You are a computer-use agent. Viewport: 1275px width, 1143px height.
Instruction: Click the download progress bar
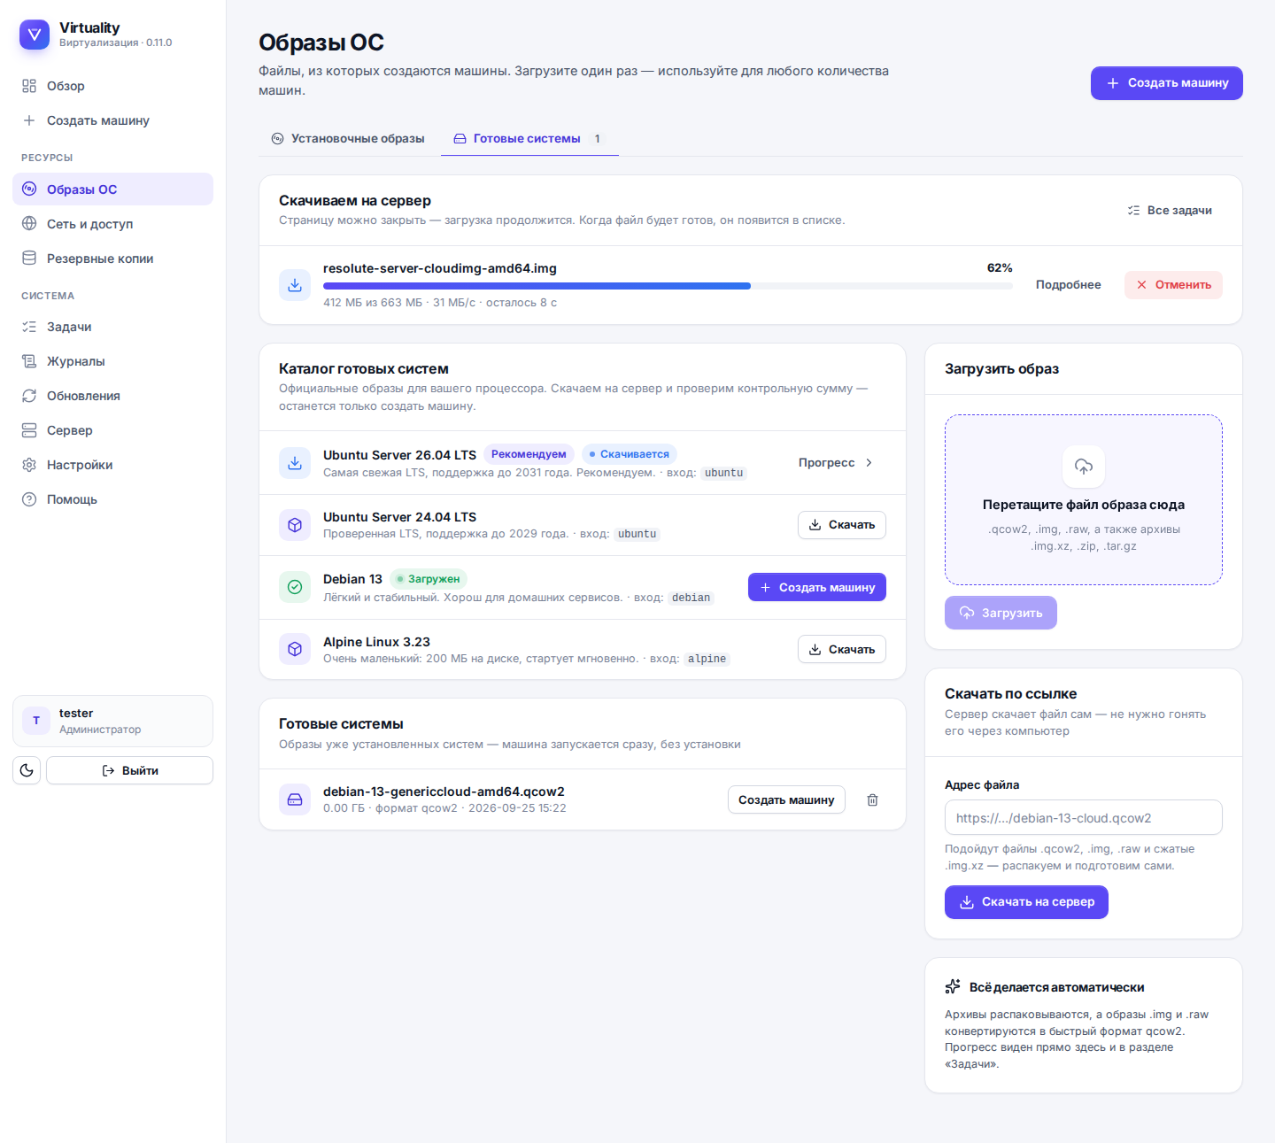668,286
